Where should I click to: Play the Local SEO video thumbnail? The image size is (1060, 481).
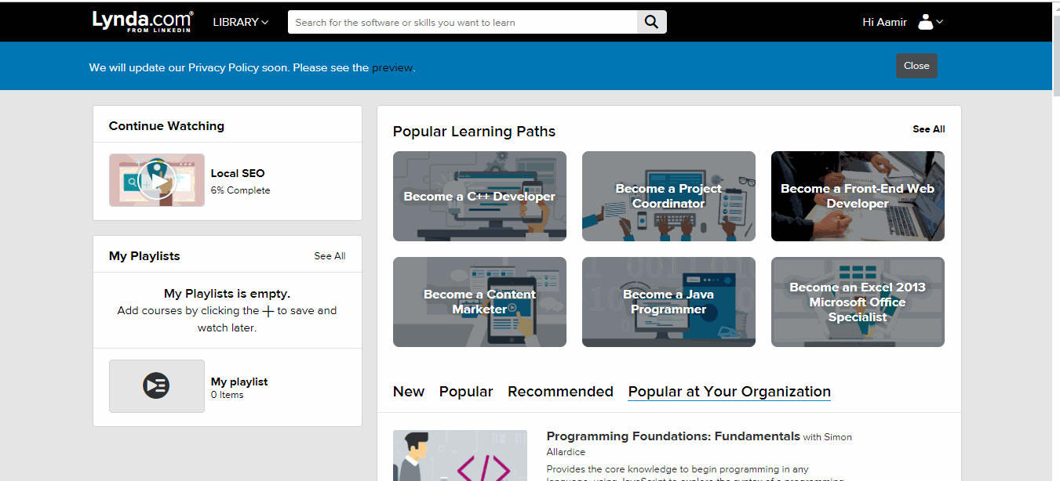click(x=157, y=180)
